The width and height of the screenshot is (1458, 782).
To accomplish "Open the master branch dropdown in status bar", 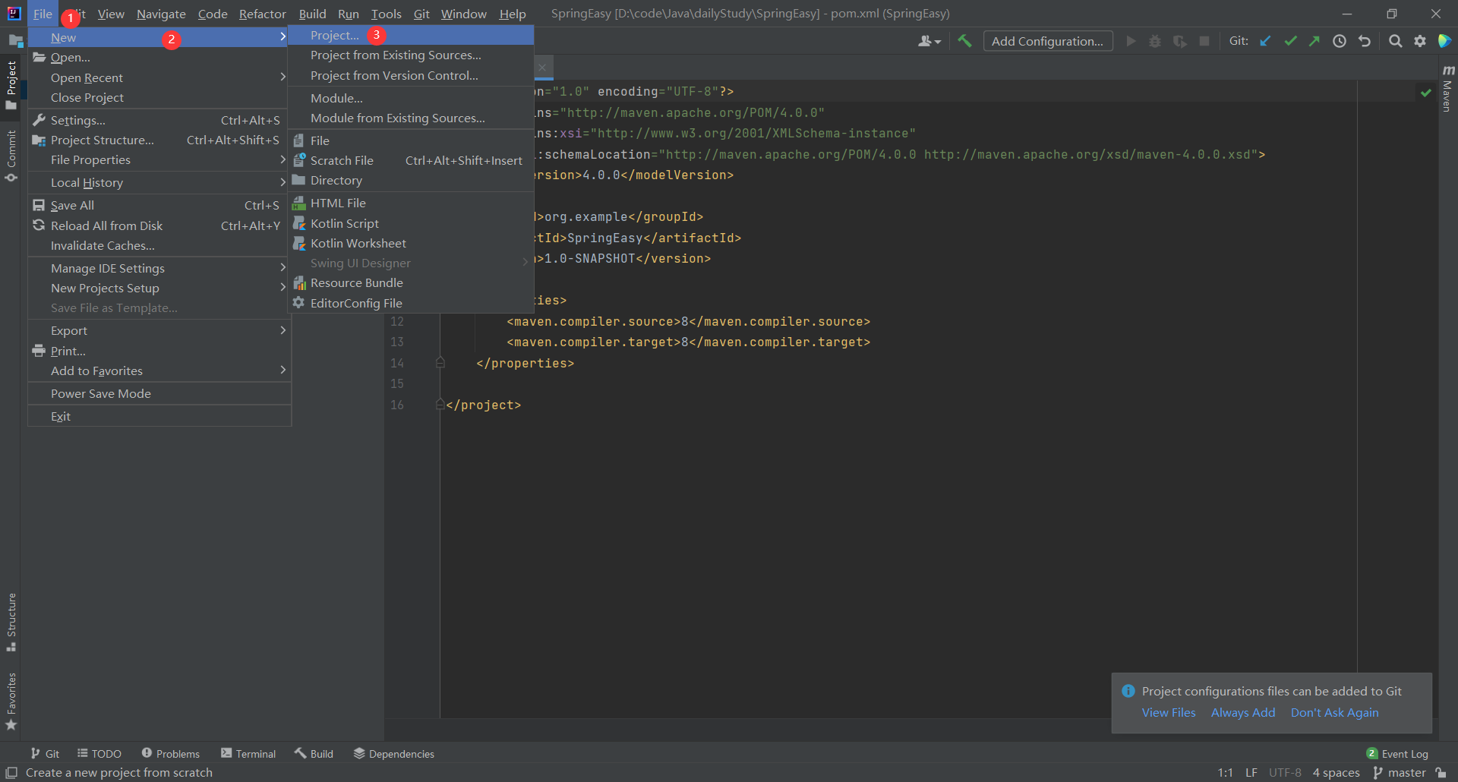I will point(1400,772).
